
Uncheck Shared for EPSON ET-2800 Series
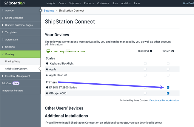tap(168, 88)
